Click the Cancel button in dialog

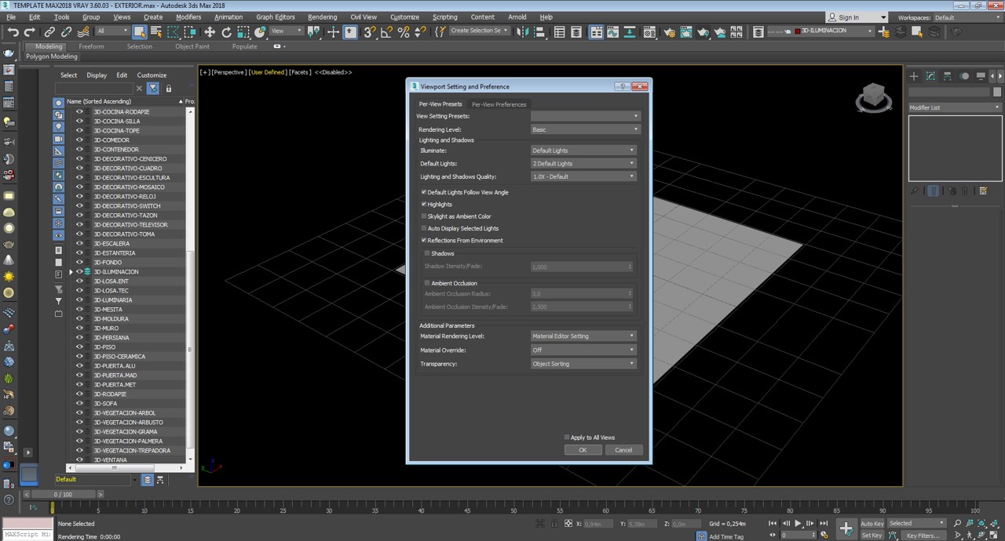click(623, 450)
